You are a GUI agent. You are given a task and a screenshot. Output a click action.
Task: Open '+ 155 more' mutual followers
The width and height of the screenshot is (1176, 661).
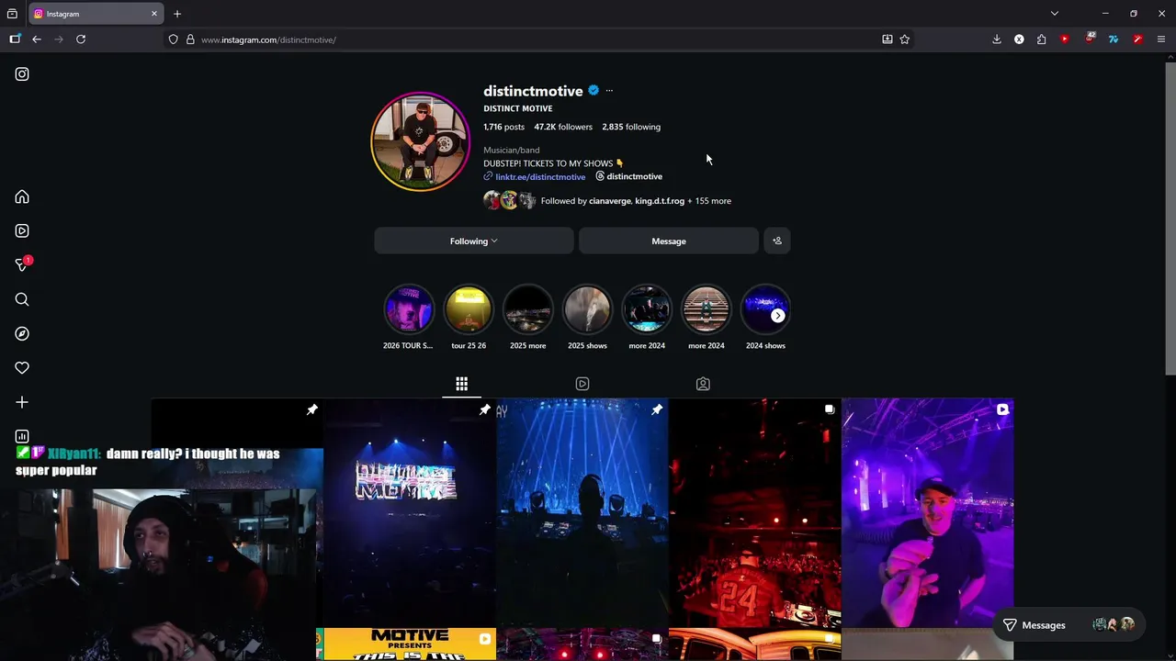tap(709, 201)
